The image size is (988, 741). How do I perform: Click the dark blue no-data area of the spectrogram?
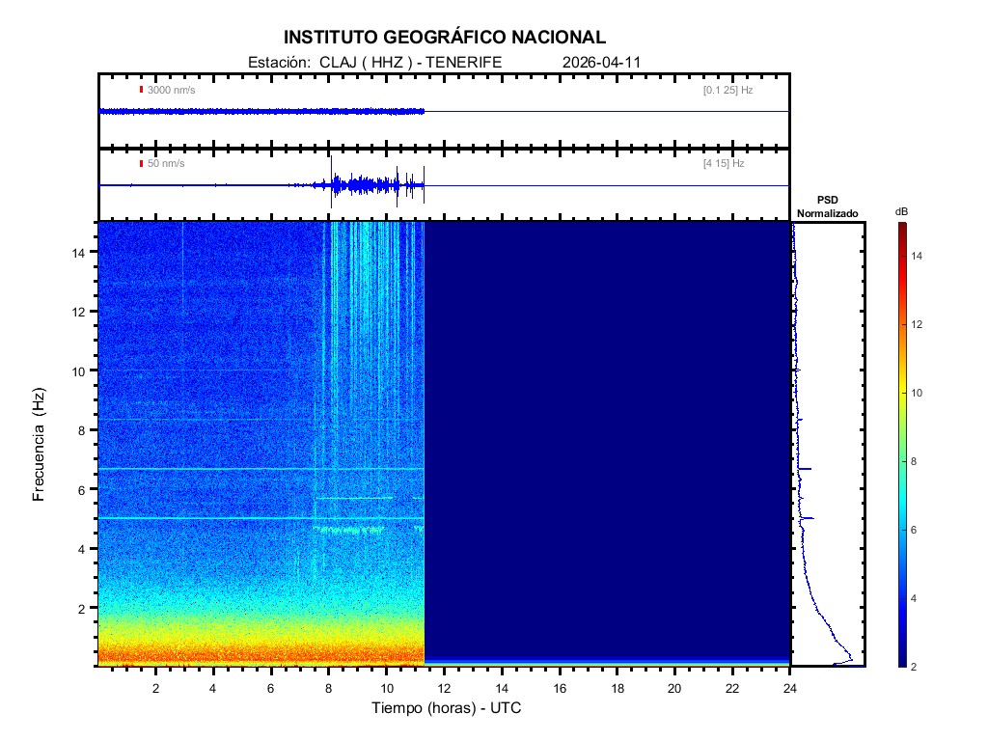(608, 434)
